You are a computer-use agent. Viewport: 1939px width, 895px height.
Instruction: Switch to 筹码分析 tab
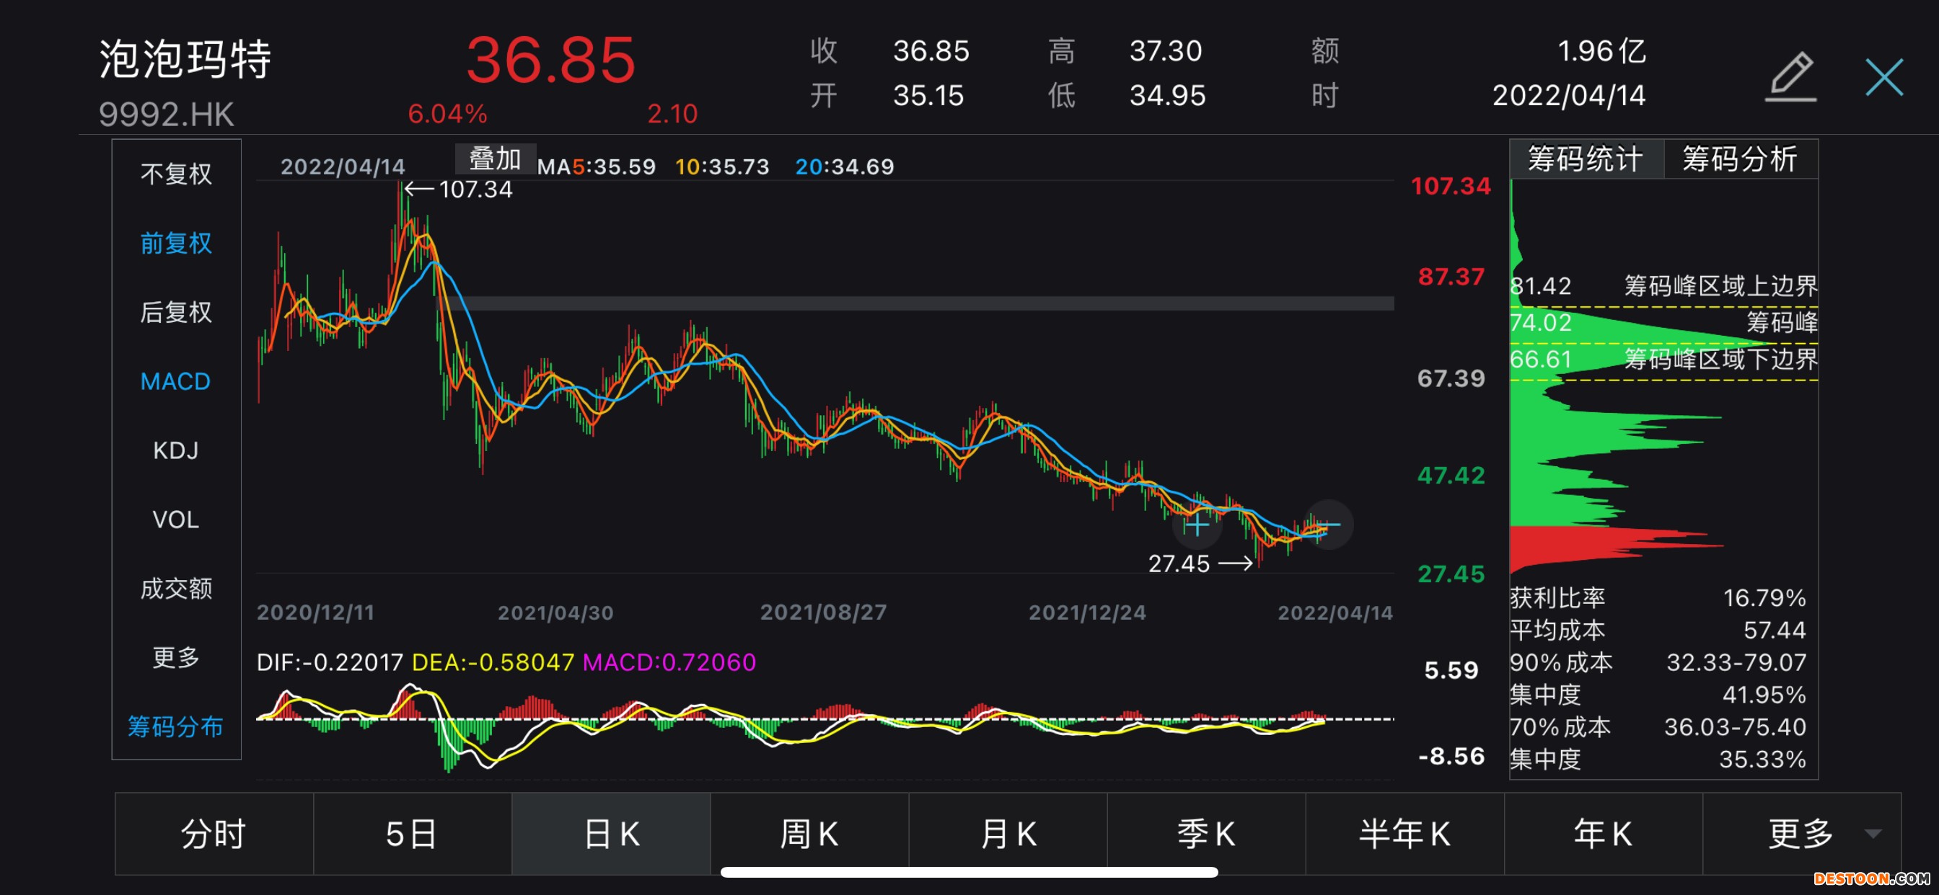pos(1739,159)
